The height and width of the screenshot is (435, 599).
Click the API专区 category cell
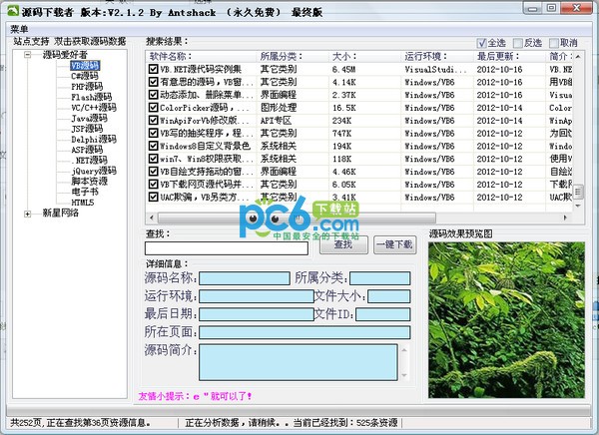tap(276, 121)
